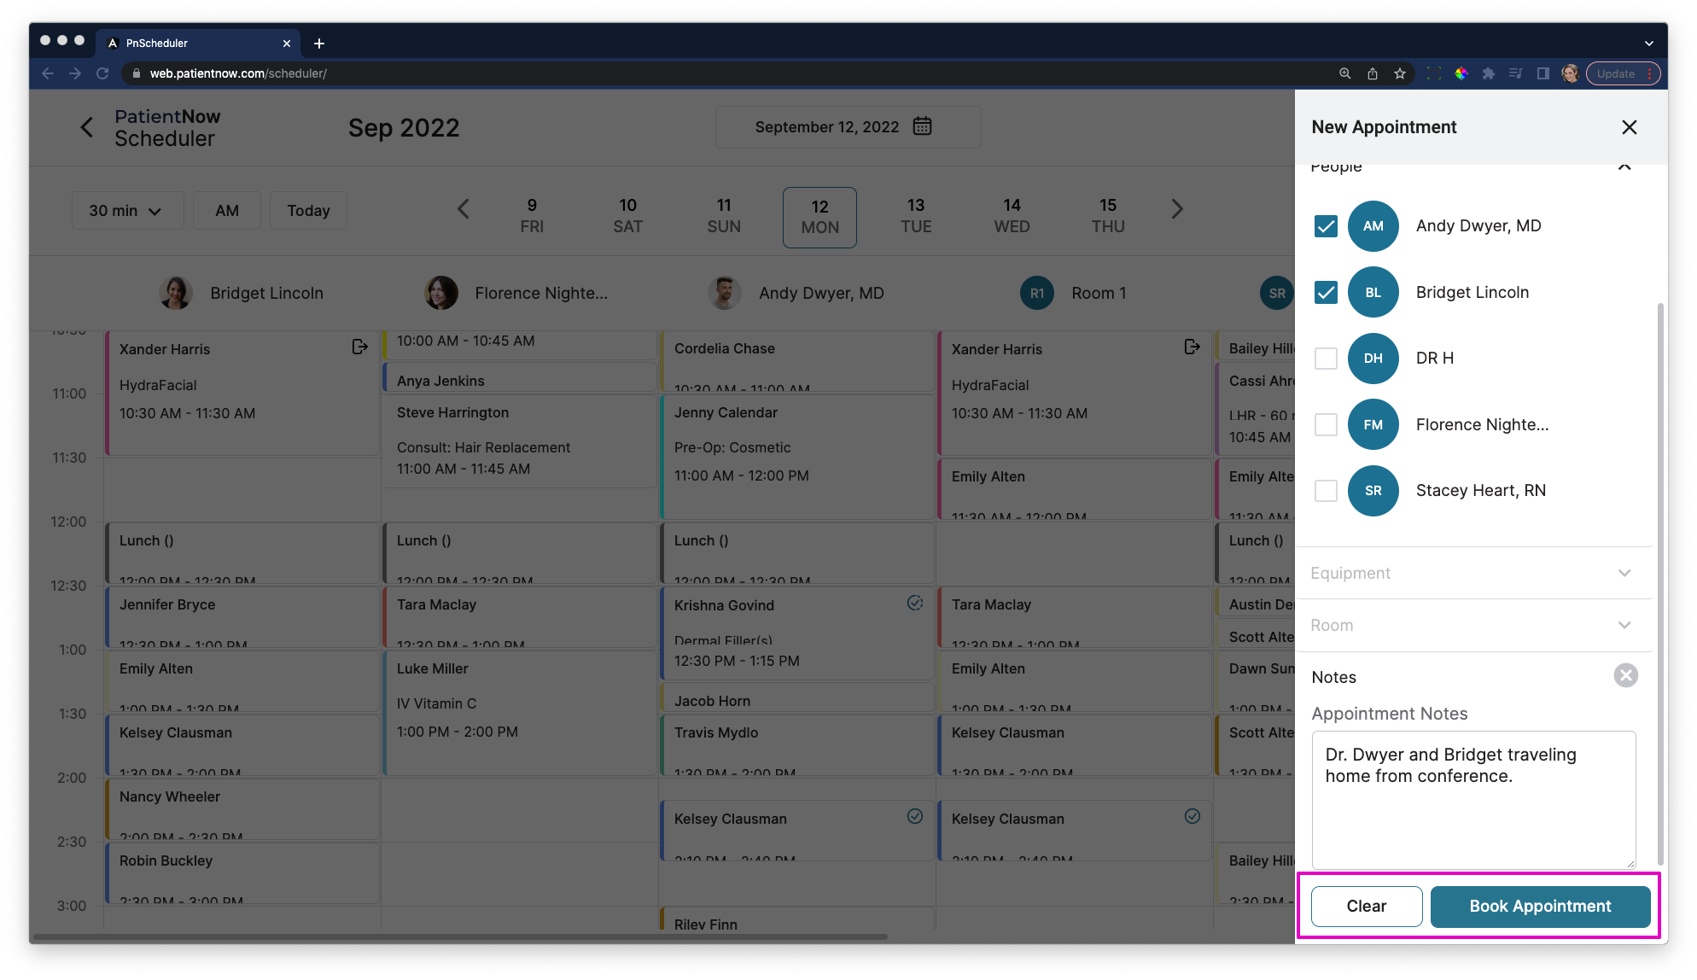
Task: Click the checkmark completion icon on Krishna Govind appointment
Action: tap(916, 604)
